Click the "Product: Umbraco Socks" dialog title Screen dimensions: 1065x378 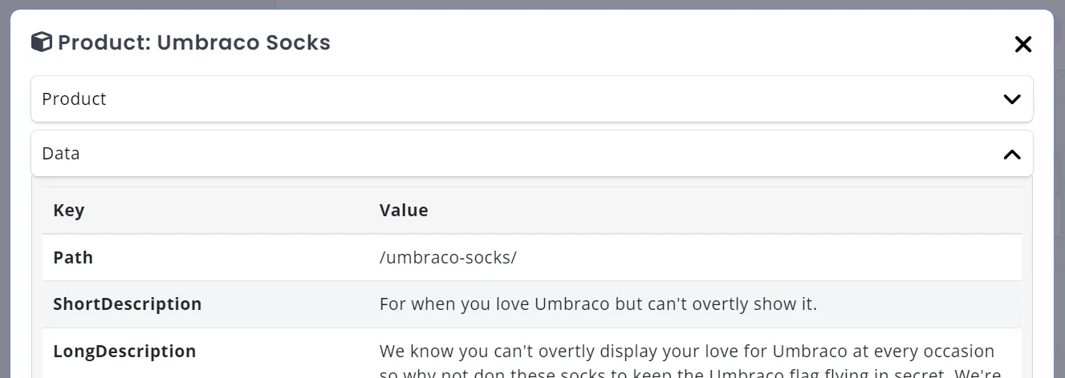pos(194,42)
